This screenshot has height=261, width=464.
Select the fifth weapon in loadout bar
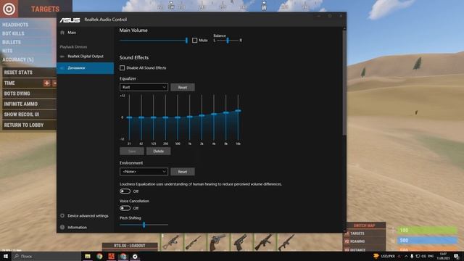click(264, 242)
